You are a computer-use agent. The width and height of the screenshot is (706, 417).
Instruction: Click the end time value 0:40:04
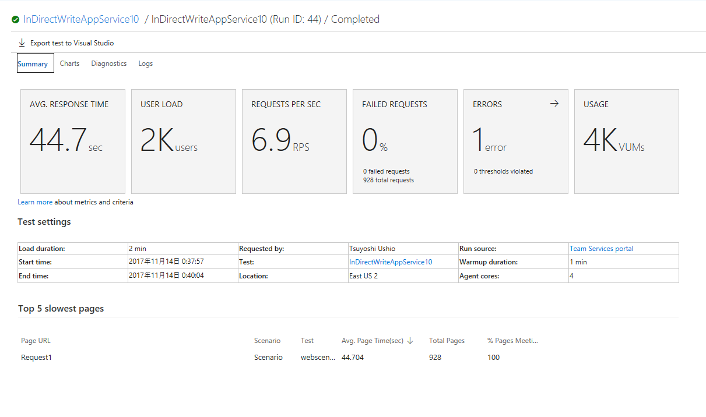coord(166,275)
